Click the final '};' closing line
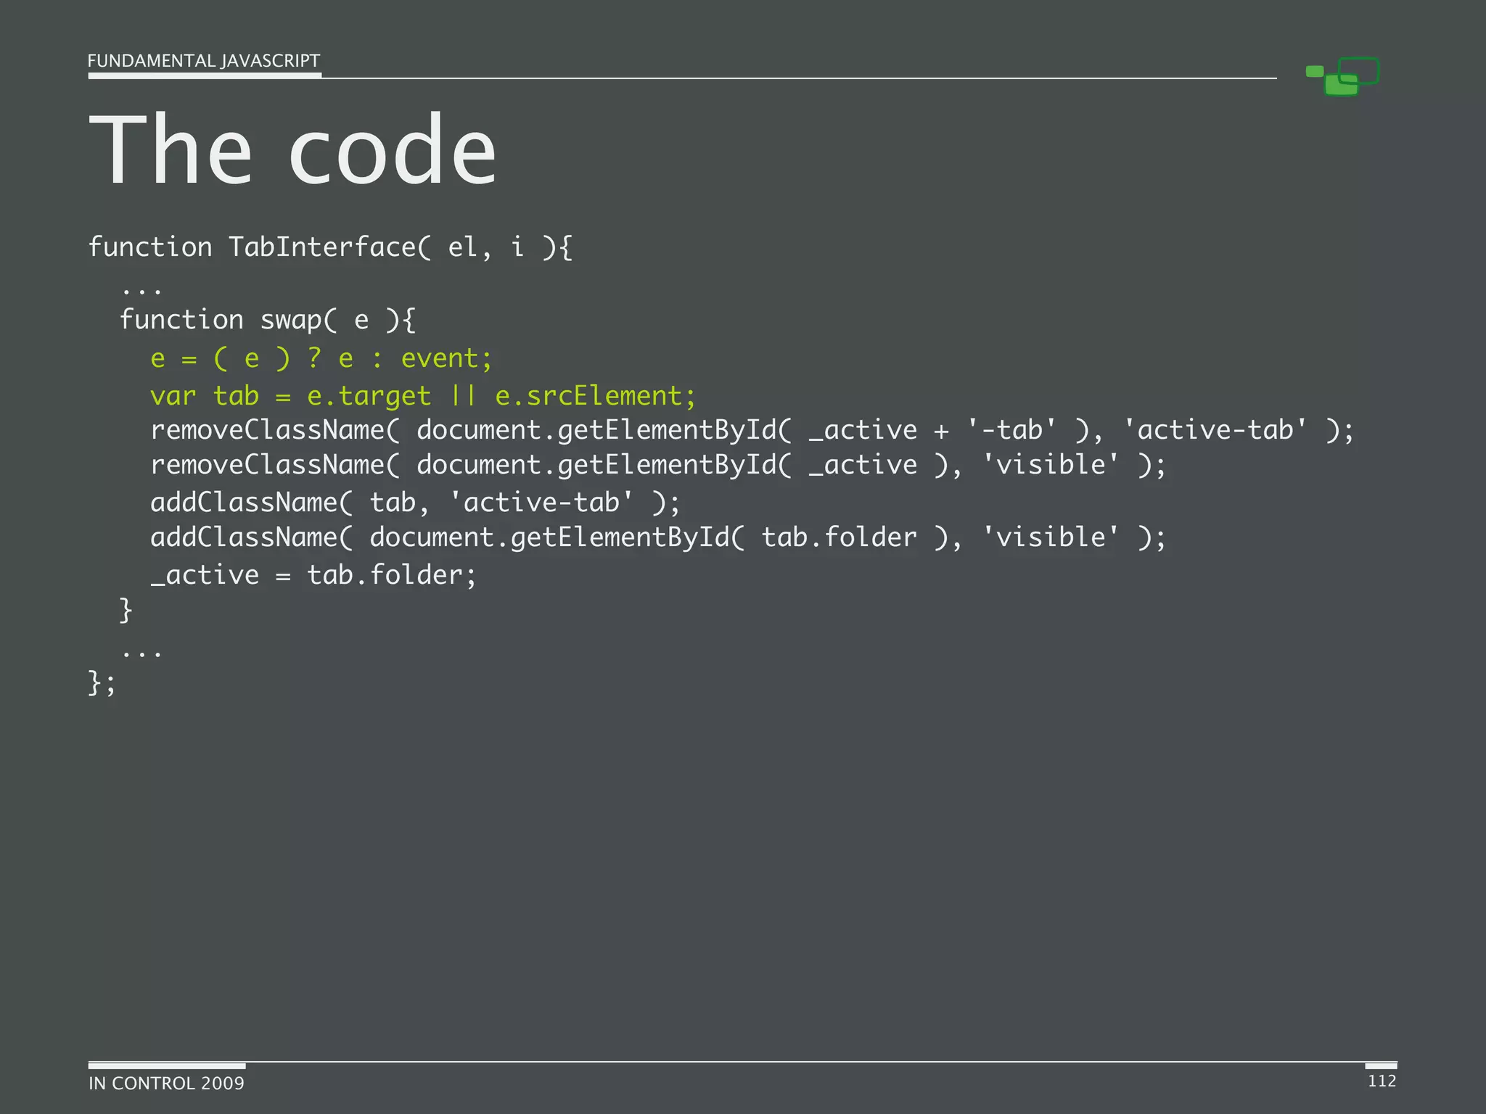This screenshot has height=1114, width=1486. click(x=102, y=682)
